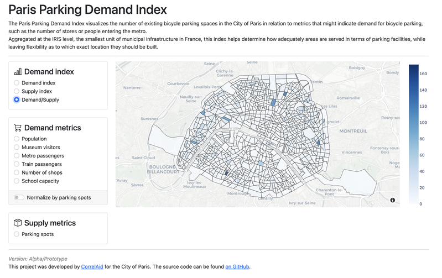Click the Demand metrics heading text
The image size is (442, 278).
click(x=53, y=128)
